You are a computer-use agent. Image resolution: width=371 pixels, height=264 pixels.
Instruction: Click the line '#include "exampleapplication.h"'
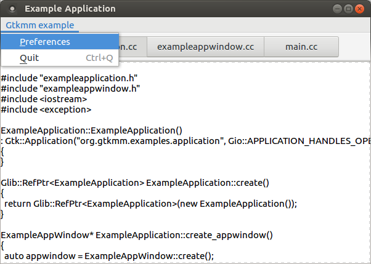[69, 78]
